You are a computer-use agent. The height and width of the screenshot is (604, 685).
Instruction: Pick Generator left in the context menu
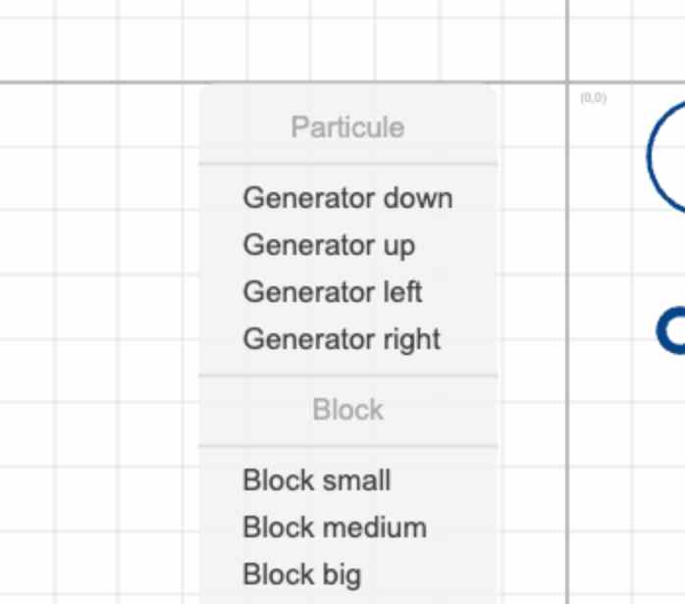pyautogui.click(x=332, y=292)
